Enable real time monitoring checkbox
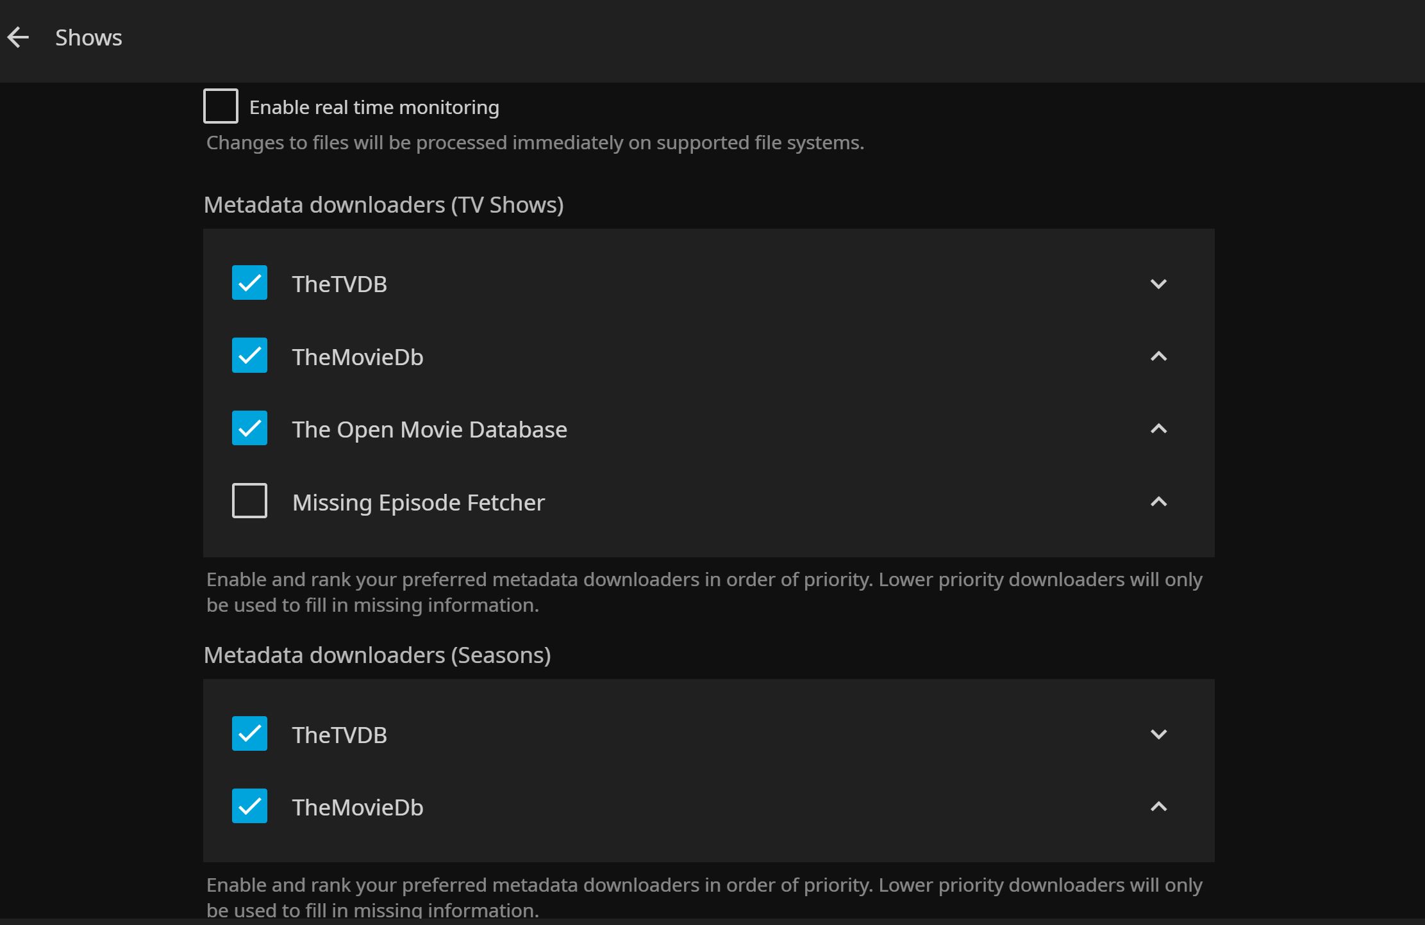Screen dimensions: 1425x925 tap(221, 106)
